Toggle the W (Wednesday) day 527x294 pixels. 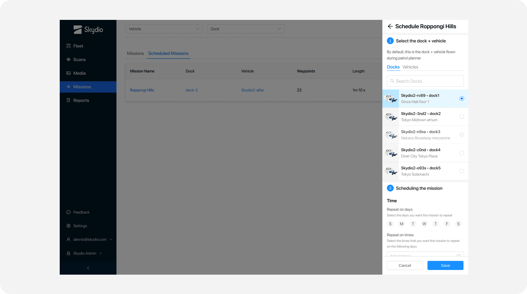click(x=424, y=224)
